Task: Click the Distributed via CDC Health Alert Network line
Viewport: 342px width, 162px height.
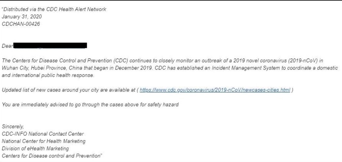Action: pyautogui.click(x=54, y=9)
